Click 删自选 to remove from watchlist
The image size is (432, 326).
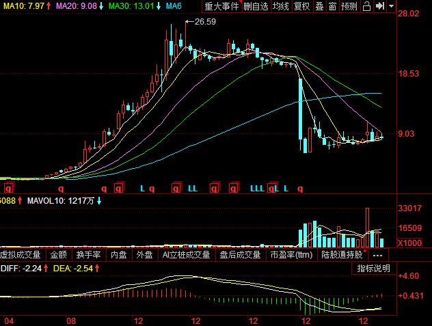(256, 6)
